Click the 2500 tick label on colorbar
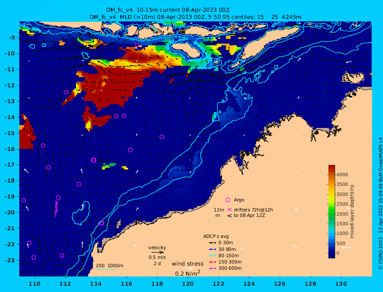The width and height of the screenshot is (383, 292). tap(342, 204)
